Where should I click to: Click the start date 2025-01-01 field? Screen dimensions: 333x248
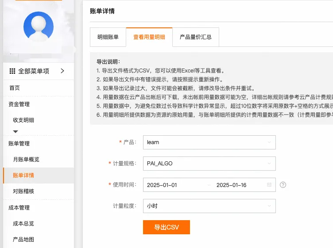point(162,185)
